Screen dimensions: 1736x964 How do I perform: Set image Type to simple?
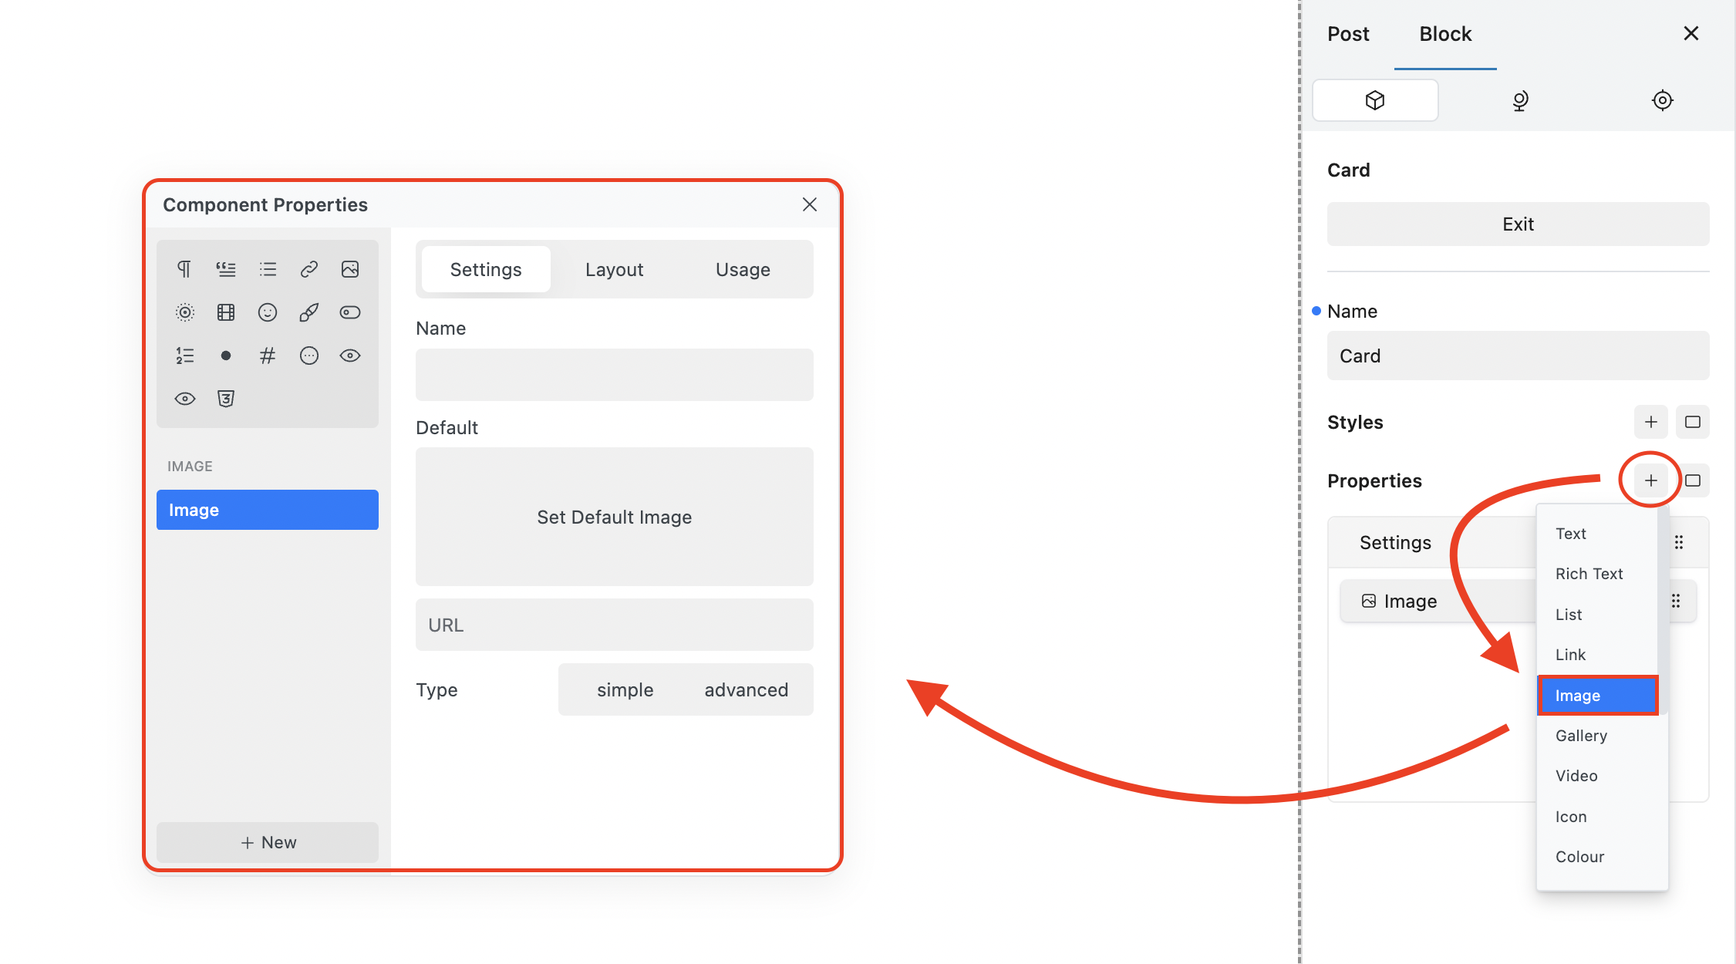click(x=625, y=689)
